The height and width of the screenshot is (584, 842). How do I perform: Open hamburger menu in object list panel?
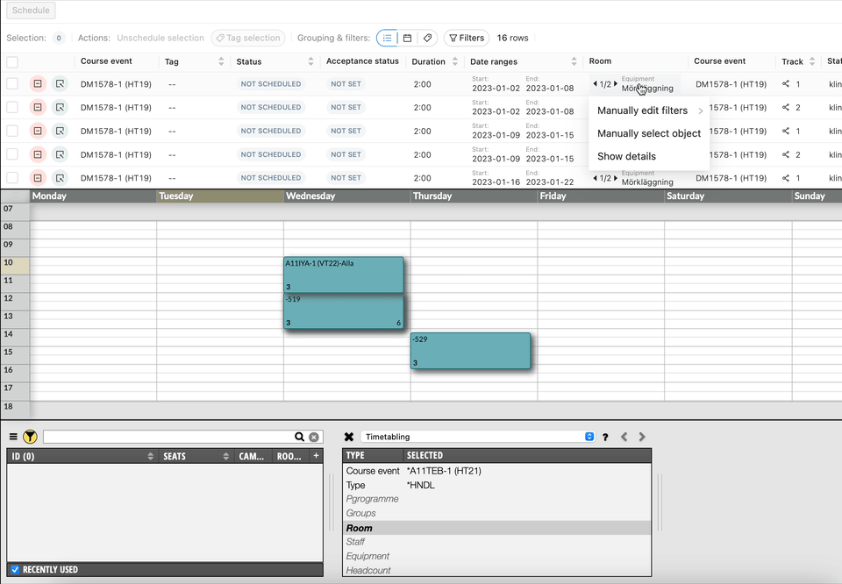(x=13, y=437)
